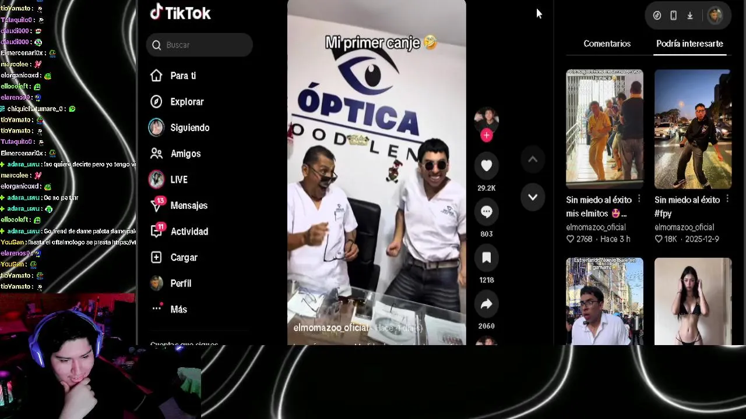Click the TikTok logo
The image size is (746, 419).
(180, 13)
